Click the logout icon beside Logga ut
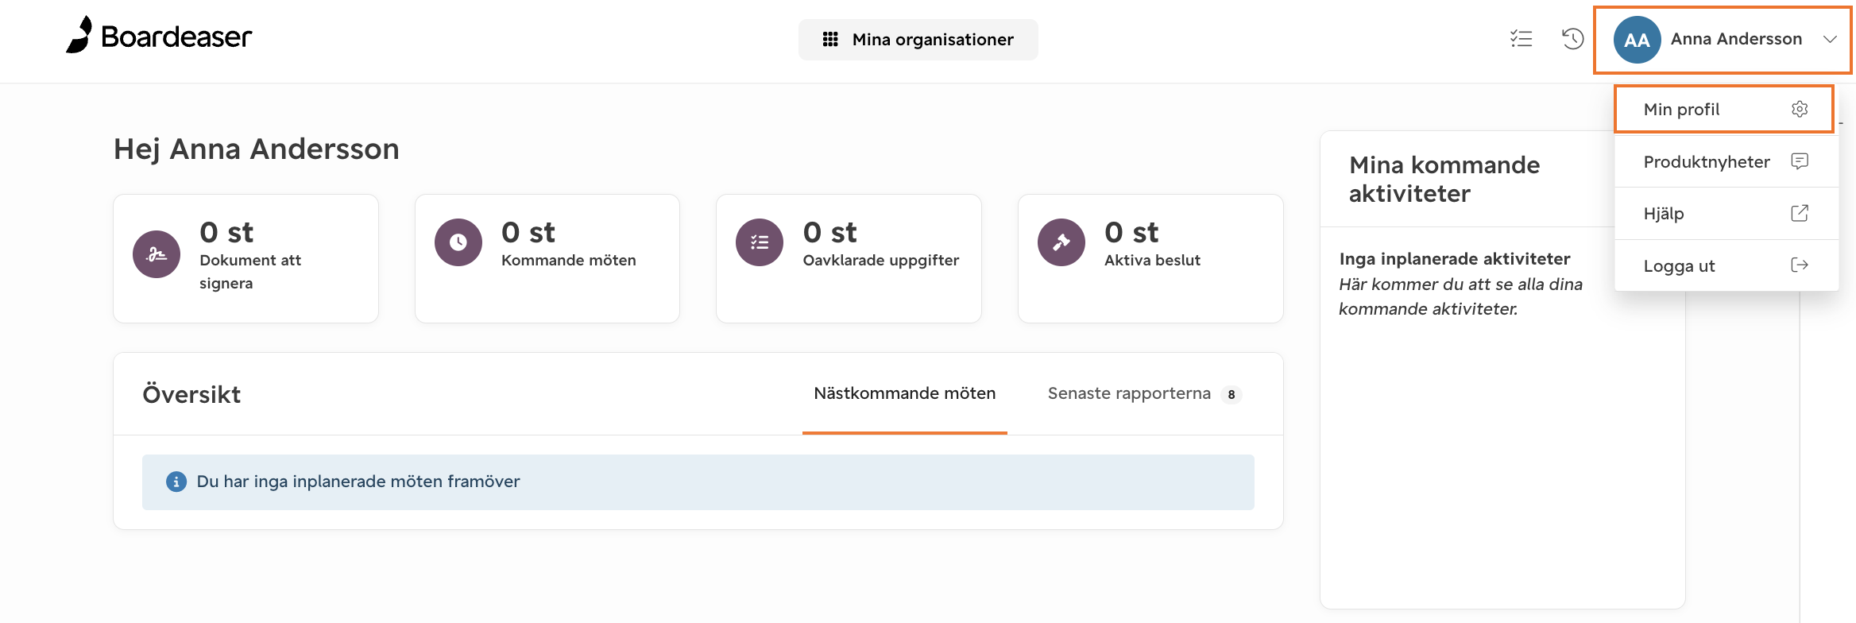 (x=1800, y=265)
